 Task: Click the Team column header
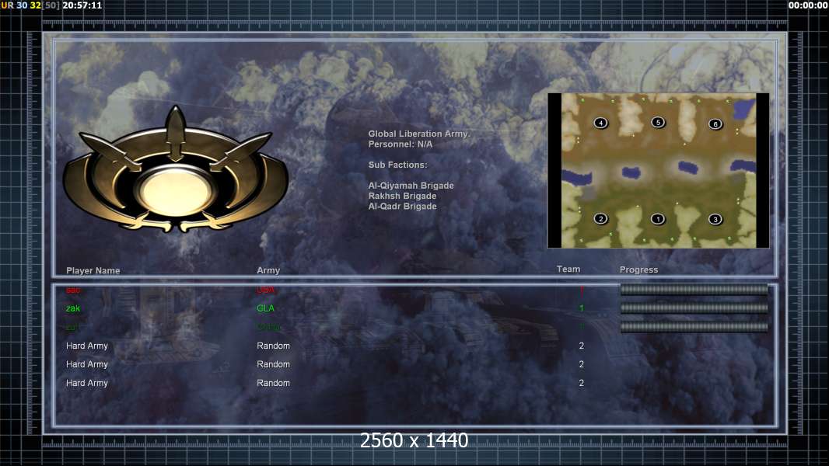point(568,270)
